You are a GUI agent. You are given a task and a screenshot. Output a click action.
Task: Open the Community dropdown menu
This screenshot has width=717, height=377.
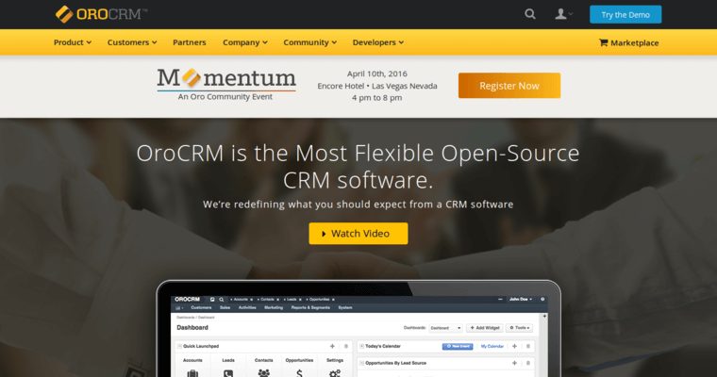click(310, 42)
